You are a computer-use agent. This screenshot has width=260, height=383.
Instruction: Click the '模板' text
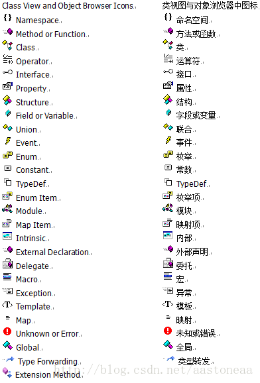pos(184,306)
